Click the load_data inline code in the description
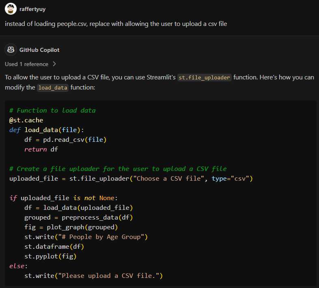This screenshot has width=319, height=288. (x=52, y=87)
